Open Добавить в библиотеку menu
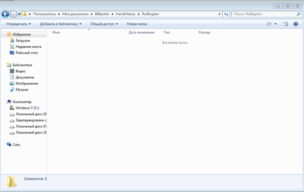 (60, 24)
